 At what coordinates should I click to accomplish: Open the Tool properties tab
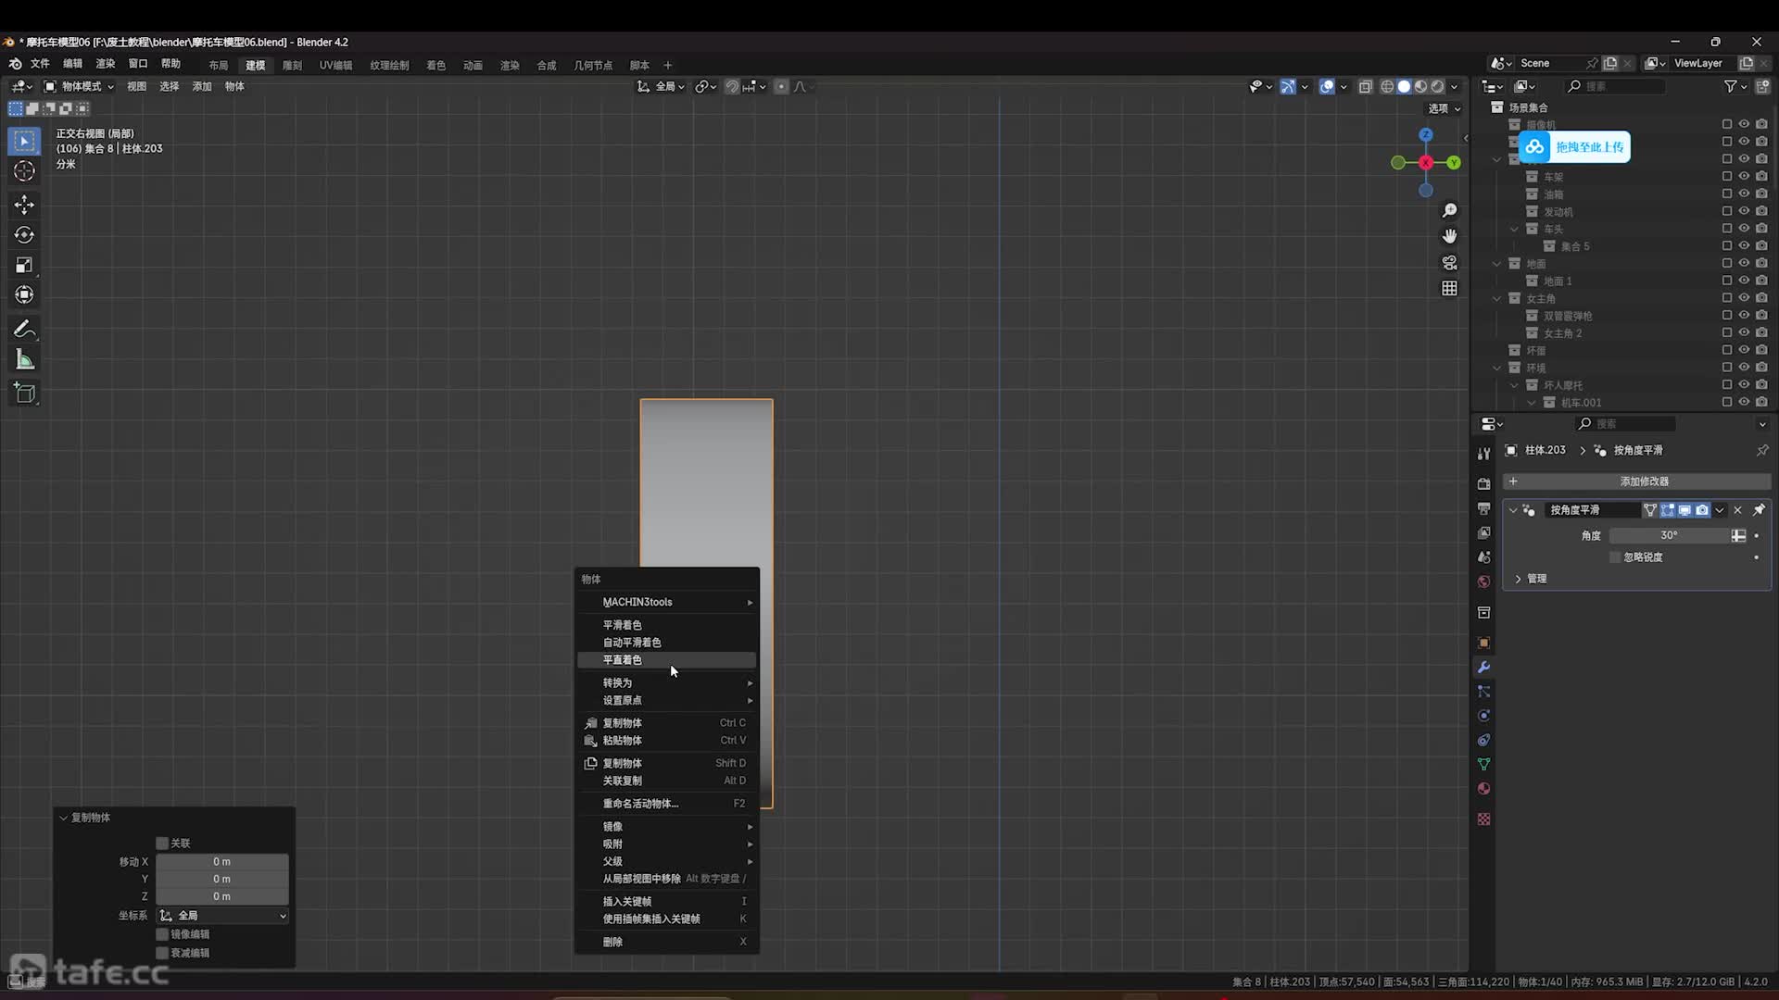coord(1483,454)
